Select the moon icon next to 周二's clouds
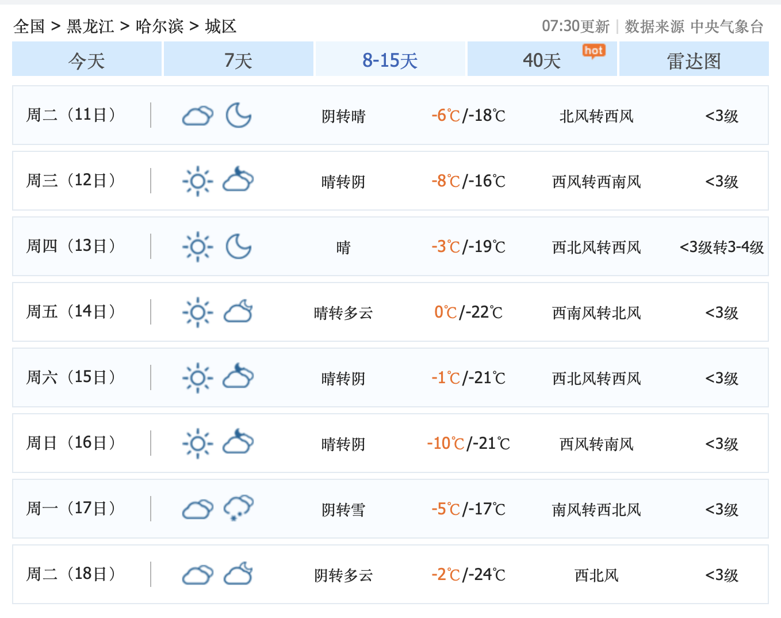 point(238,115)
